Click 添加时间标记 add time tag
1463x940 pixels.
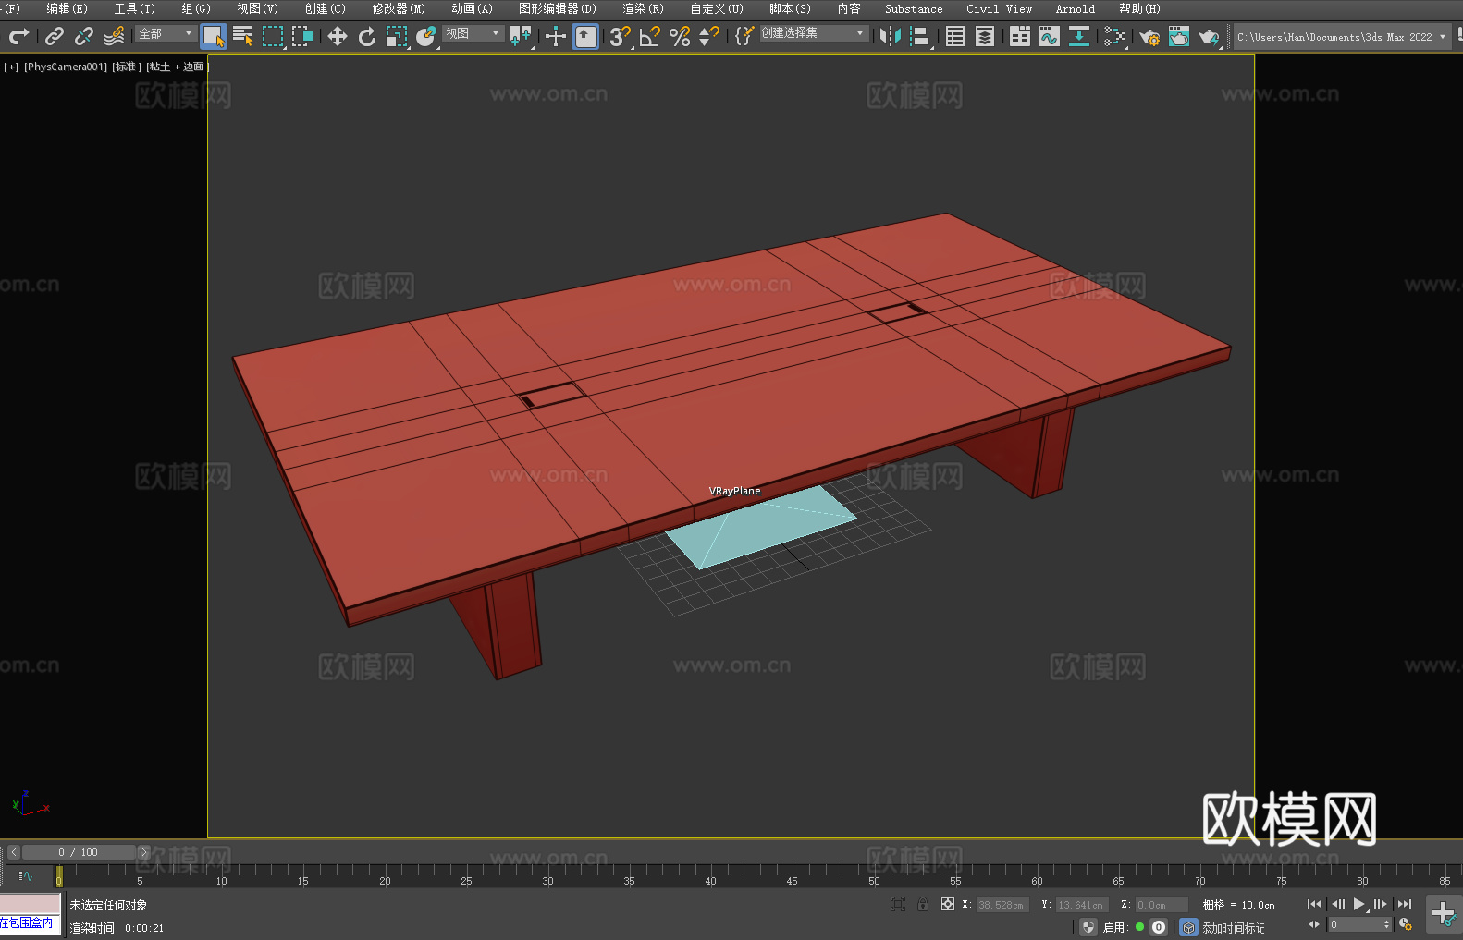pyautogui.click(x=1234, y=928)
